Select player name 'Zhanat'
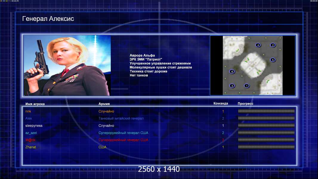The image size is (318, 179). pos(31,147)
